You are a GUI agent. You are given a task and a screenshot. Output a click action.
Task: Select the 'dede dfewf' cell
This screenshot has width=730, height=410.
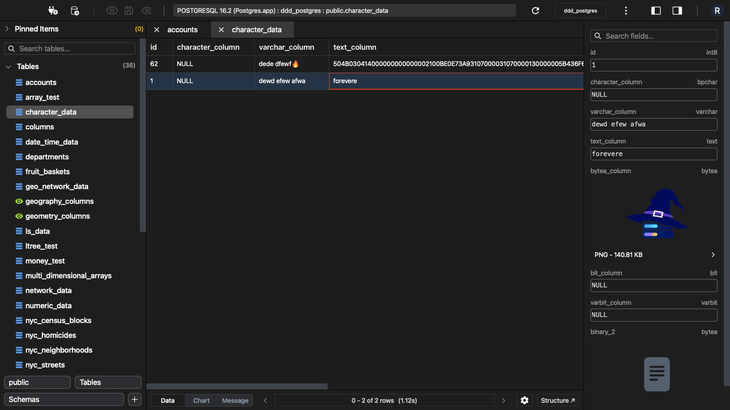[x=292, y=64]
